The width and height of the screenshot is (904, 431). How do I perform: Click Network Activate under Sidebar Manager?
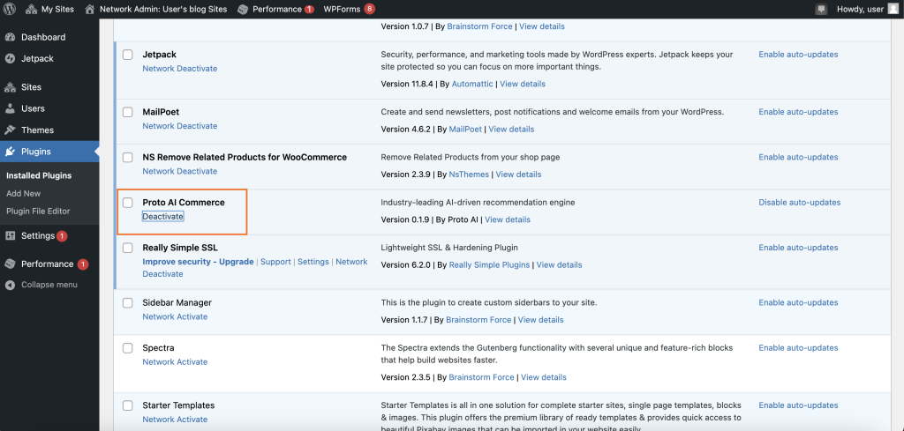175,316
